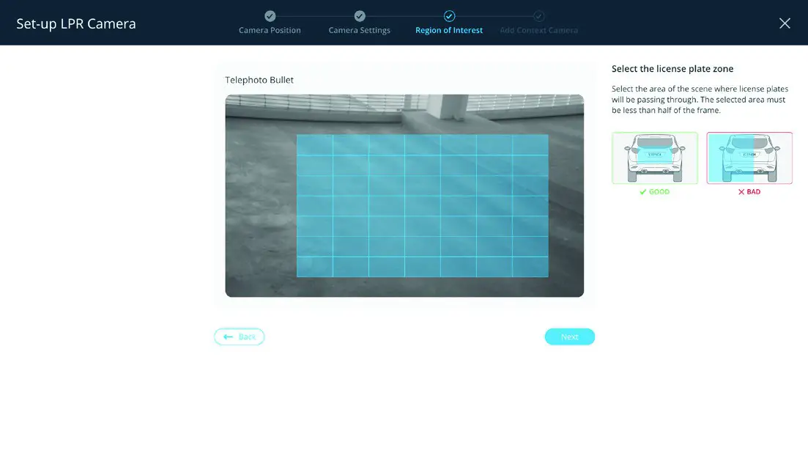
Task: Click the Select the license plate zone heading
Action: tap(672, 68)
